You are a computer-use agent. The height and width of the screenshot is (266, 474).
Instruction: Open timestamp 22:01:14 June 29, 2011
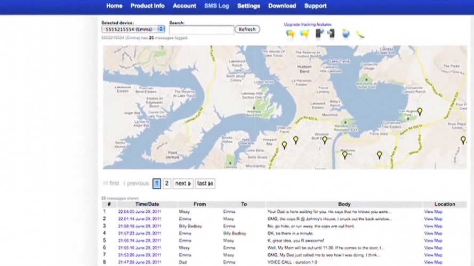pos(139,219)
